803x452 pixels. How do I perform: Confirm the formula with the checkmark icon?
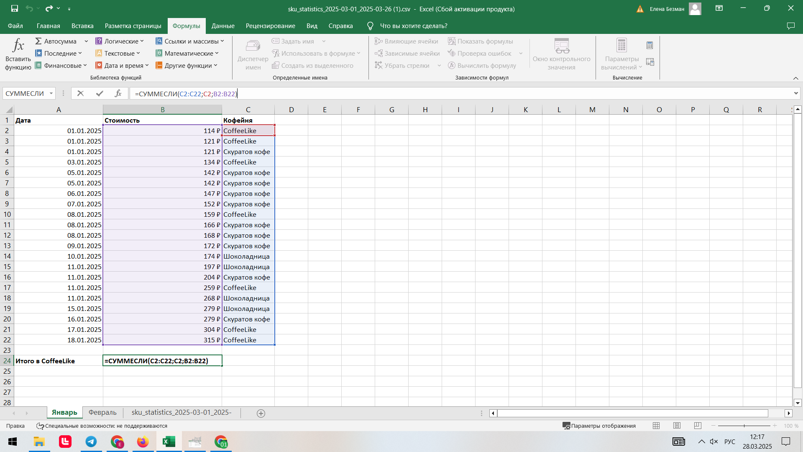(99, 93)
